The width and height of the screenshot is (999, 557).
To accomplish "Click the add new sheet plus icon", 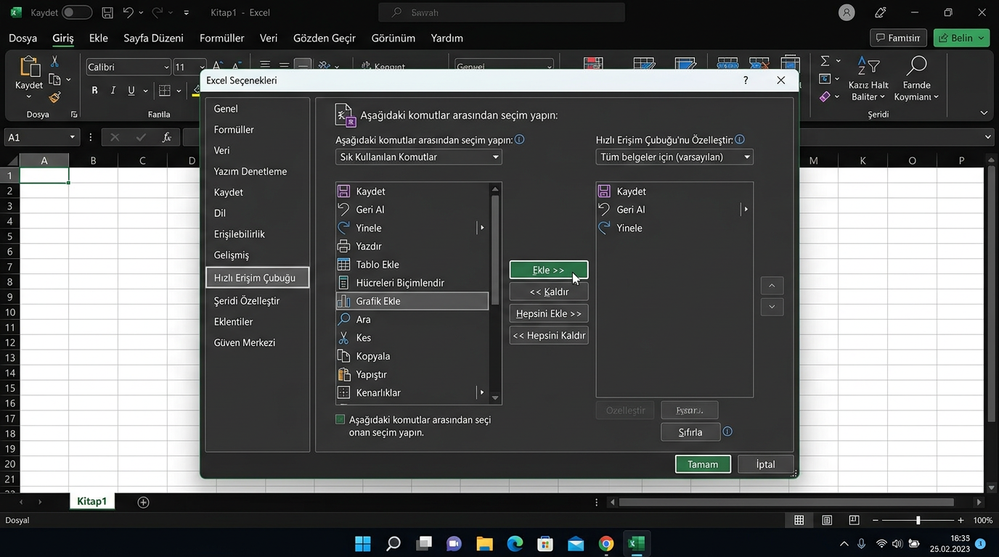I will [143, 502].
